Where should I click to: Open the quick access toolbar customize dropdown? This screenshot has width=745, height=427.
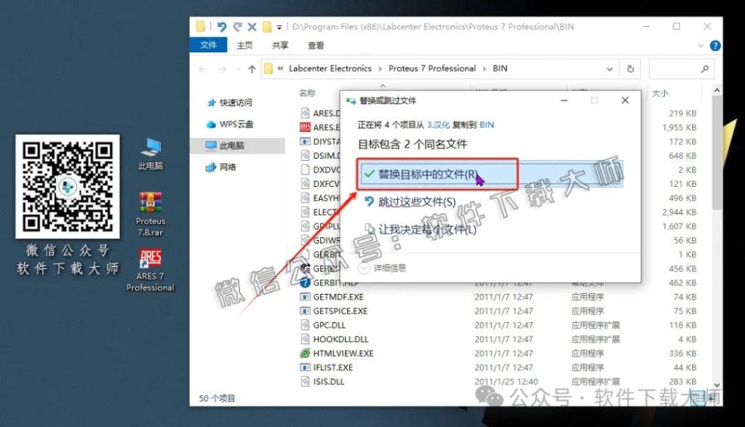point(279,27)
